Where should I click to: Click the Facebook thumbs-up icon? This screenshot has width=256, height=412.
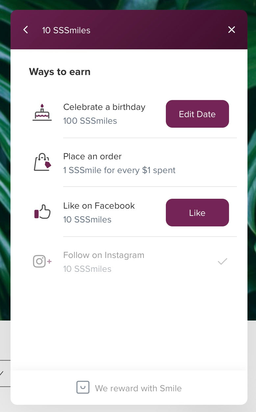[42, 212]
